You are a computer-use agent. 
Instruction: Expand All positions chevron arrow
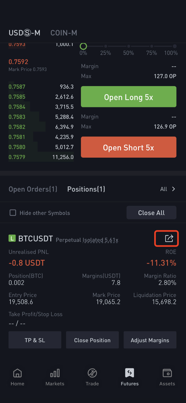click(x=174, y=189)
